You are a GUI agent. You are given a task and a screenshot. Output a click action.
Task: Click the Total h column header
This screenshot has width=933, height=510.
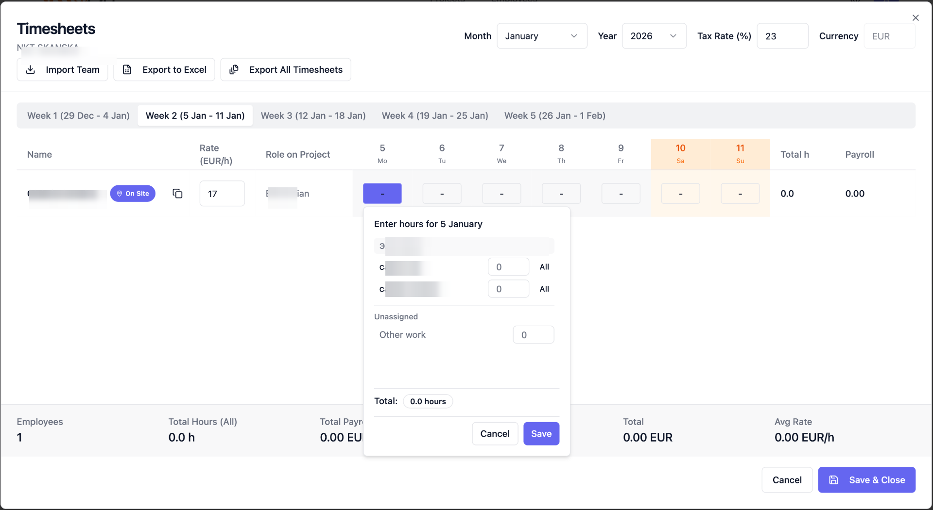pos(795,154)
